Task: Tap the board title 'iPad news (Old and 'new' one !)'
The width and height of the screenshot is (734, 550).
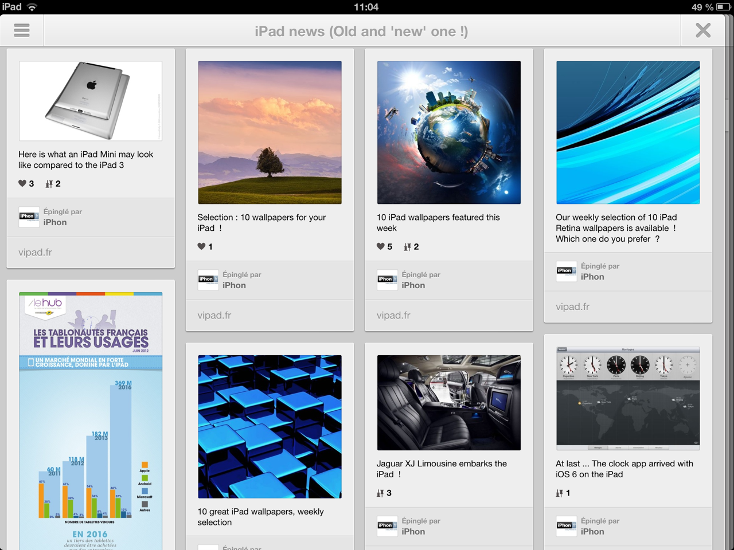Action: click(x=361, y=32)
